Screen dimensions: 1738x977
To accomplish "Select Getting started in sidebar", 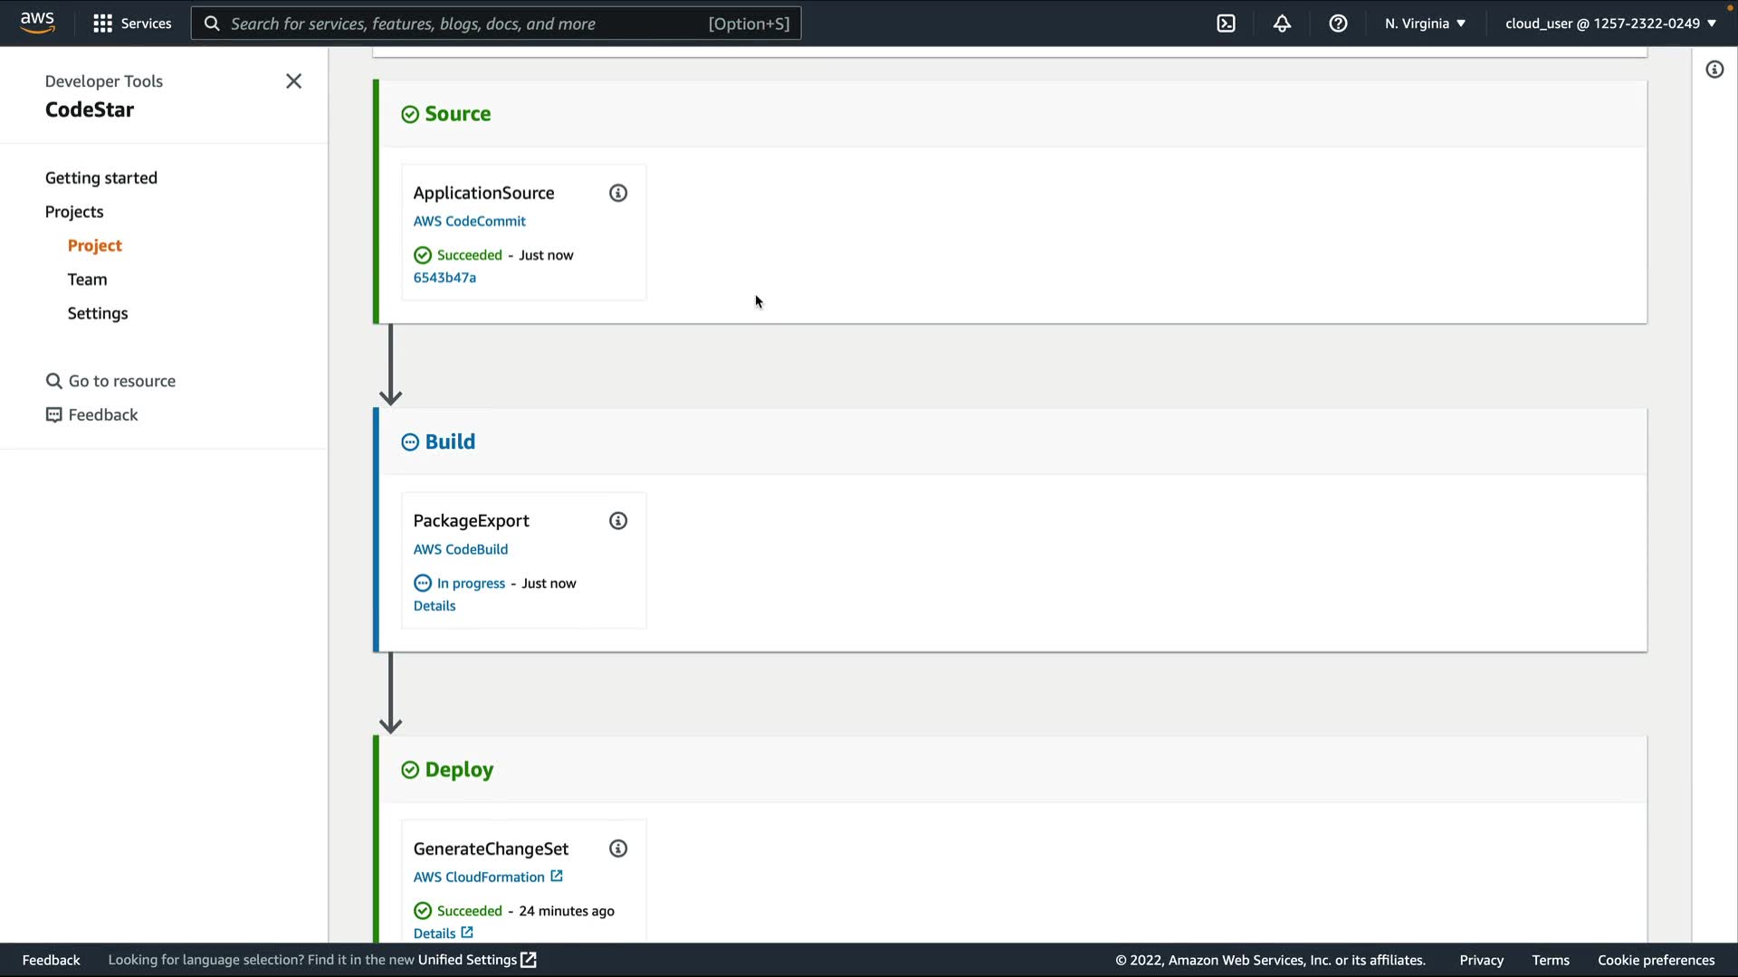I will tap(101, 178).
